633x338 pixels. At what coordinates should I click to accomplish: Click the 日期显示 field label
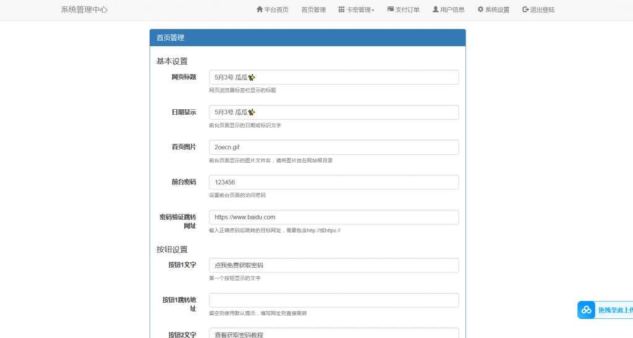tap(184, 112)
